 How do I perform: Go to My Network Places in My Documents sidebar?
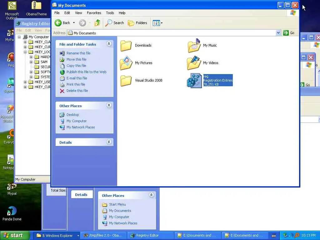(x=81, y=127)
